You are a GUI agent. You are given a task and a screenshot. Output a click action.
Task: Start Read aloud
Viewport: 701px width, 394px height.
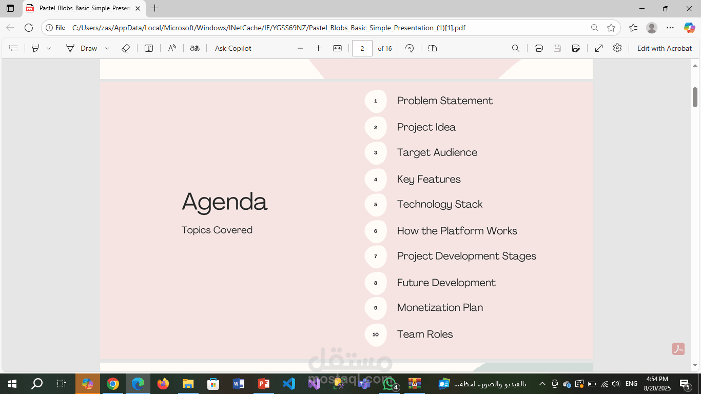tap(172, 48)
